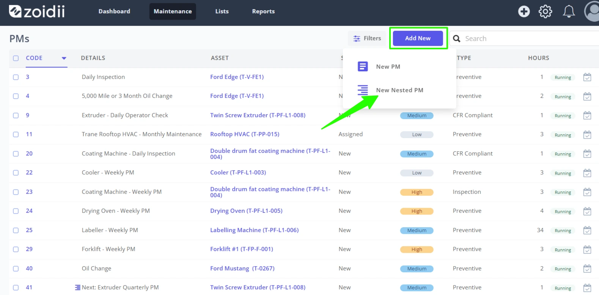The width and height of the screenshot is (599, 295).
Task: Sort by the HOURS column header
Action: [x=539, y=58]
